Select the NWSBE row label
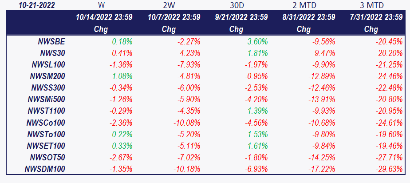The width and height of the screenshot is (410, 183). tap(51, 42)
